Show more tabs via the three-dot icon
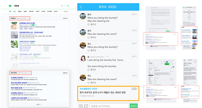The height and width of the screenshot is (108, 202). pos(61,11)
